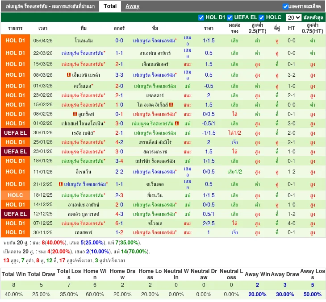Click red card icon in the 21/12/25 row
This screenshot has height=302, width=326.
(60, 184)
